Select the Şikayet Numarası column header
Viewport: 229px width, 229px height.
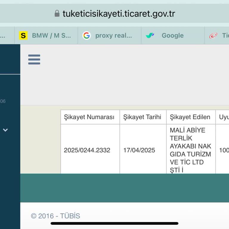[x=90, y=117]
